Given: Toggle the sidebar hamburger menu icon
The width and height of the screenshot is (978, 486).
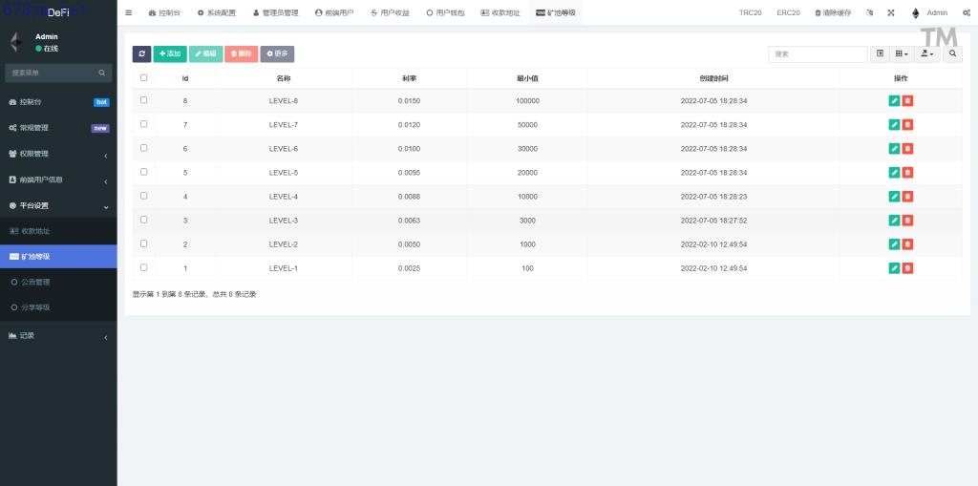Looking at the screenshot, I should point(129,12).
